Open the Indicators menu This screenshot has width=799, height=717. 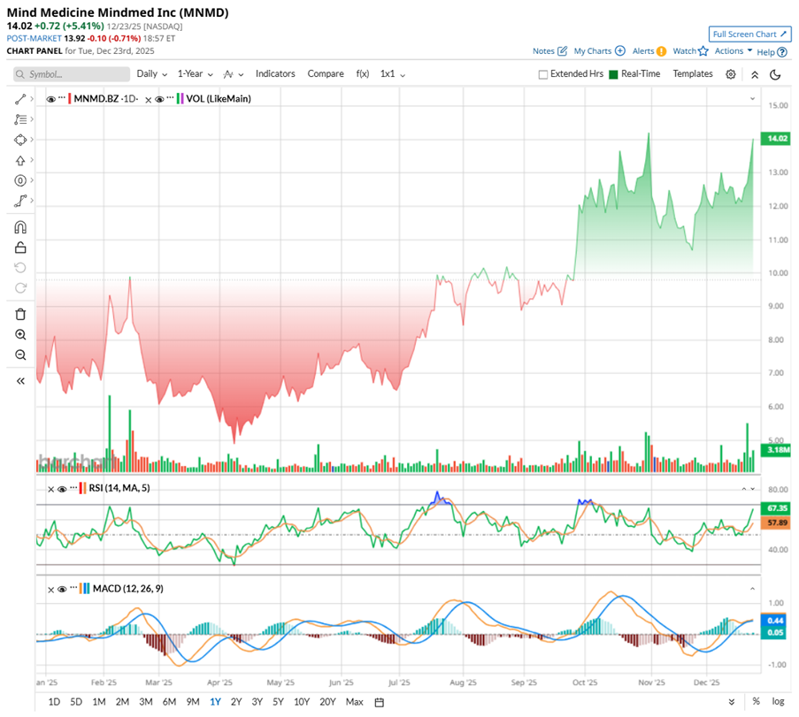[x=275, y=74]
